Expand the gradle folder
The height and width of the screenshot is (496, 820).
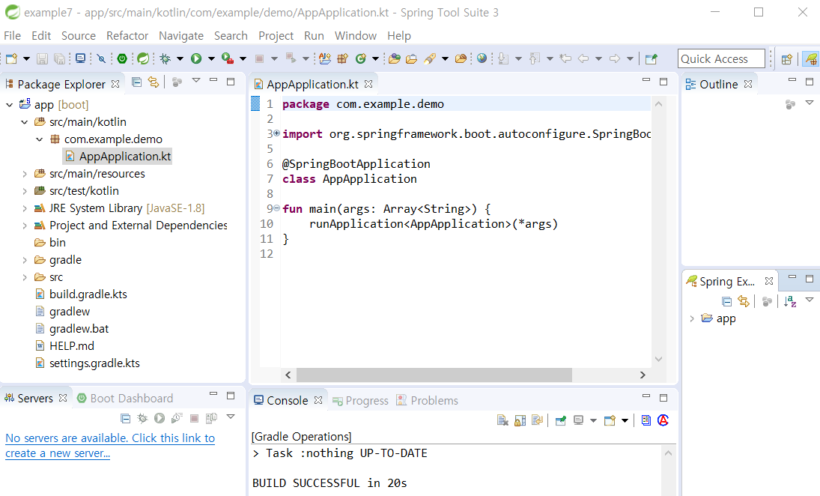click(x=24, y=260)
